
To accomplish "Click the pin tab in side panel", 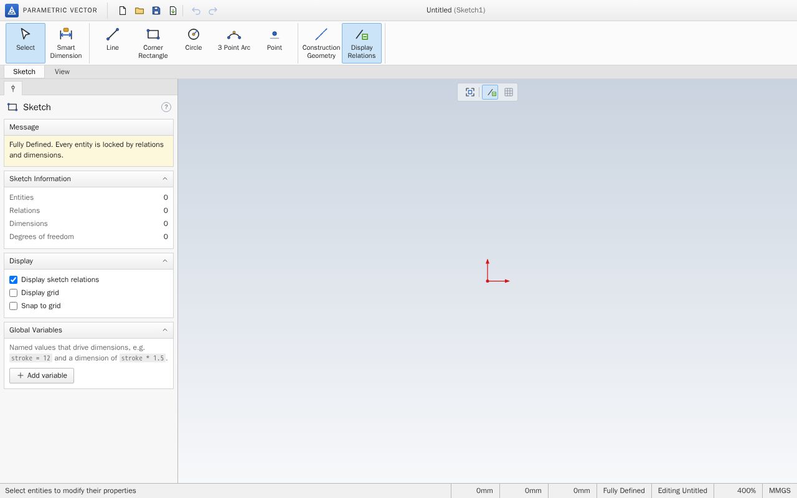I will [x=13, y=88].
